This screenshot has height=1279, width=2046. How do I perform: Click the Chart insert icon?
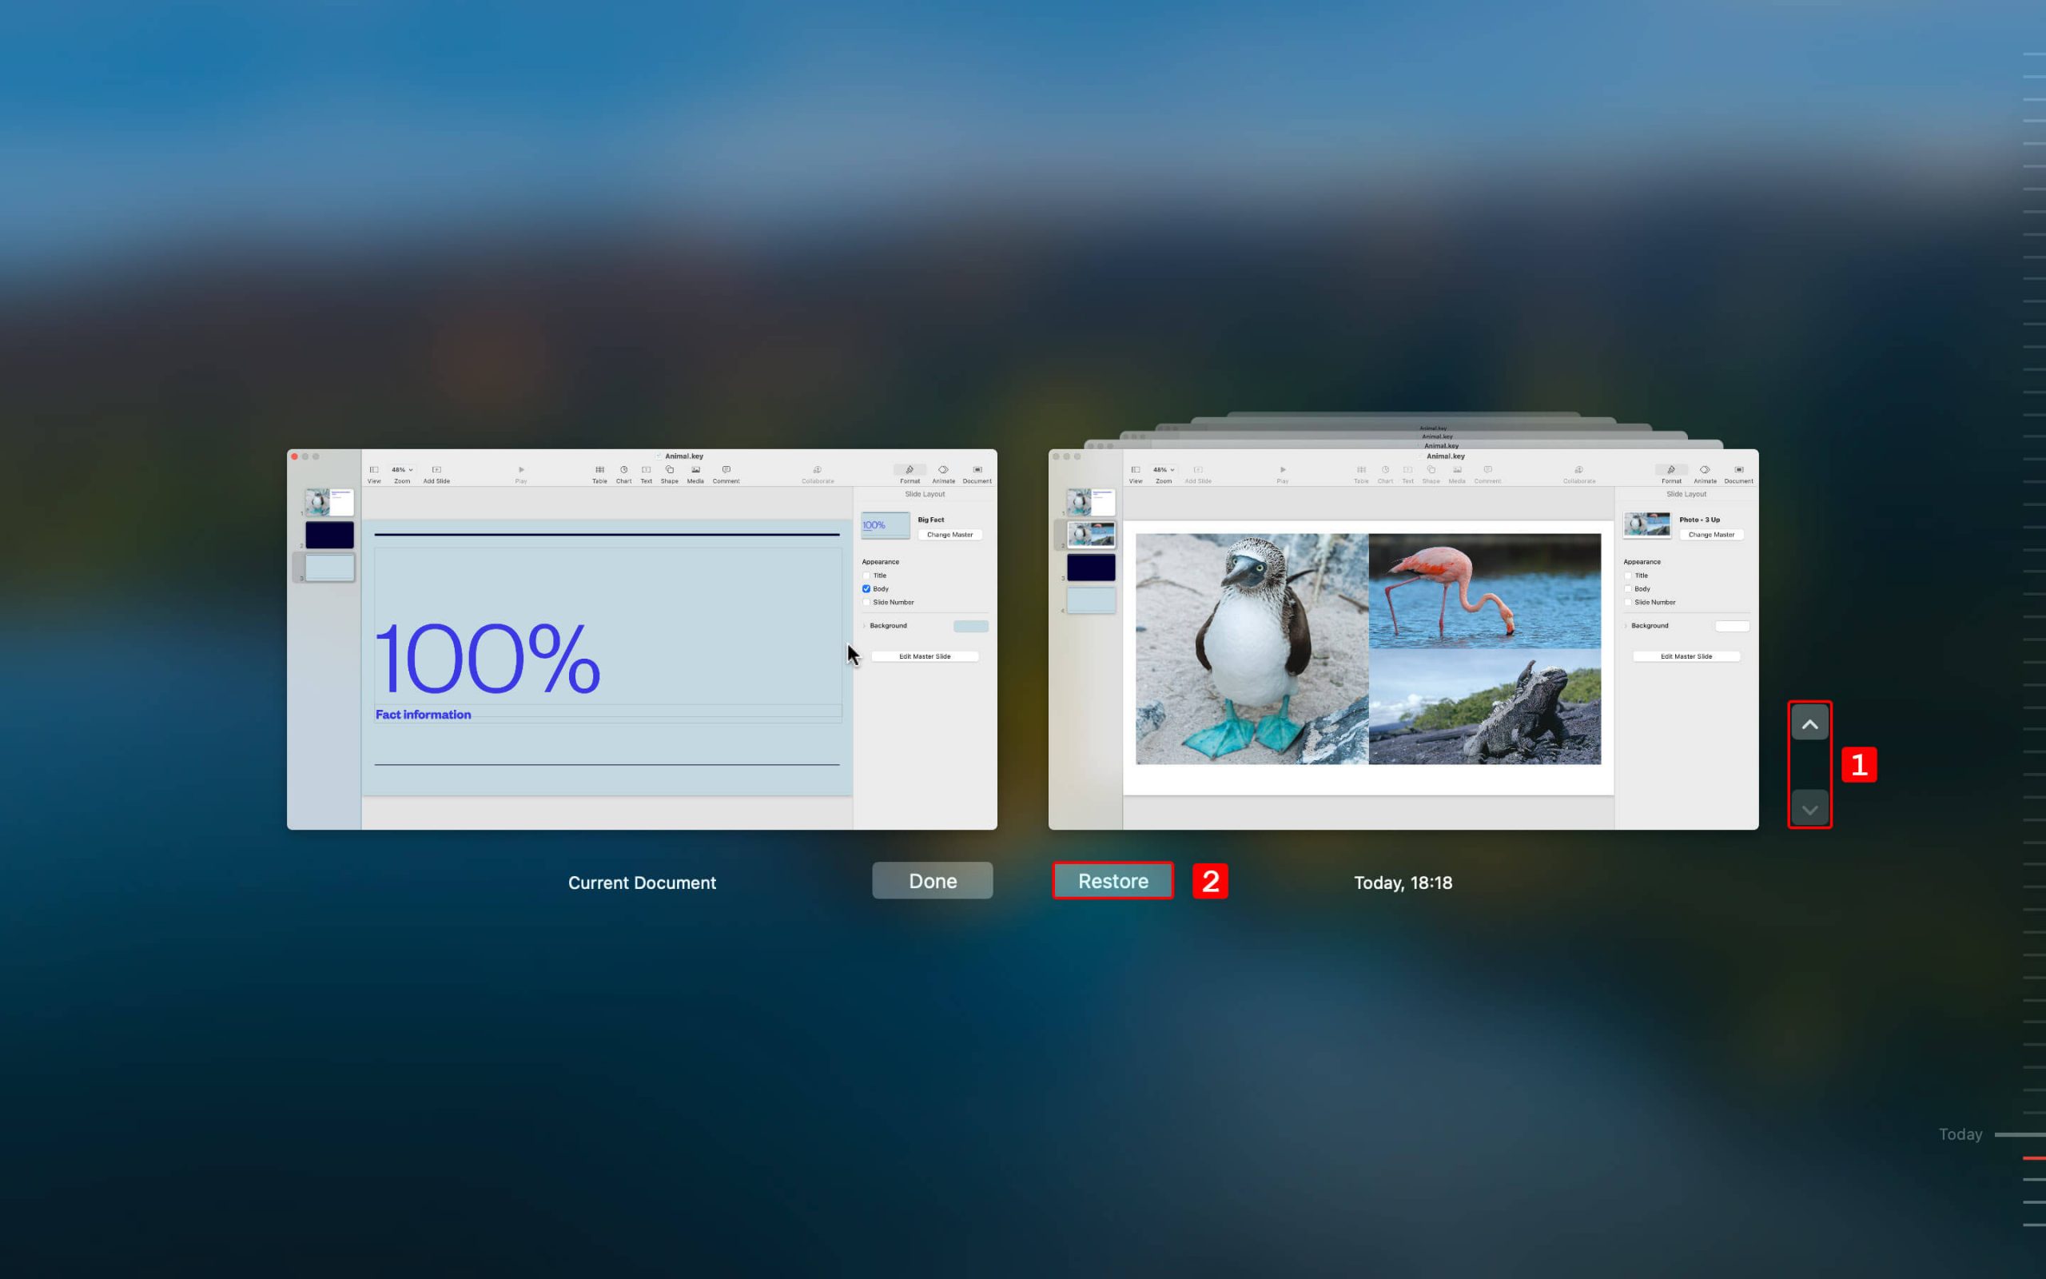(623, 470)
